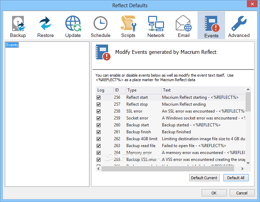Select the 'SSL error' type cell
The image size is (260, 202).
[134, 111]
